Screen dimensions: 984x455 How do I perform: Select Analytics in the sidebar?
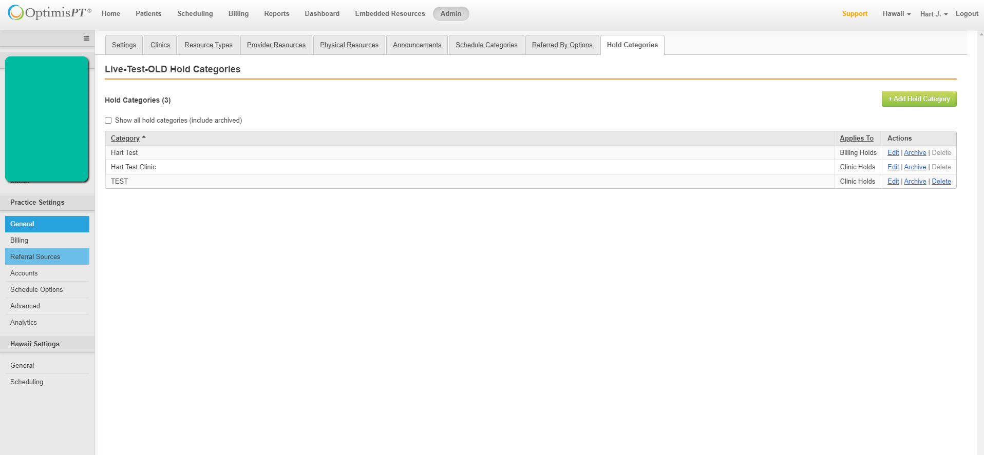24,323
